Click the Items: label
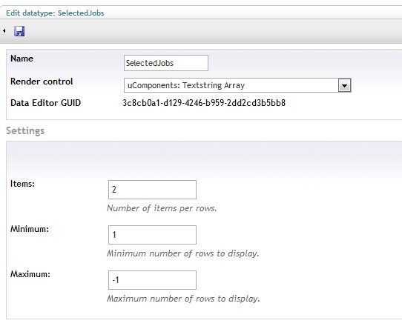Viewport: 402px width, 329px height. 22,184
